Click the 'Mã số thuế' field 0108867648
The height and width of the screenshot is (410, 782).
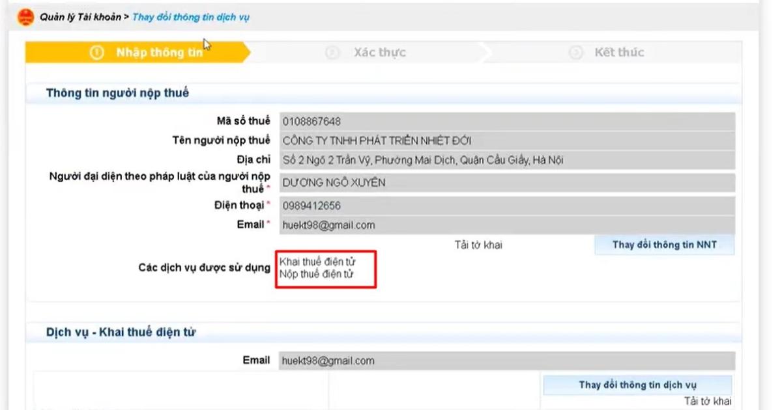507,122
